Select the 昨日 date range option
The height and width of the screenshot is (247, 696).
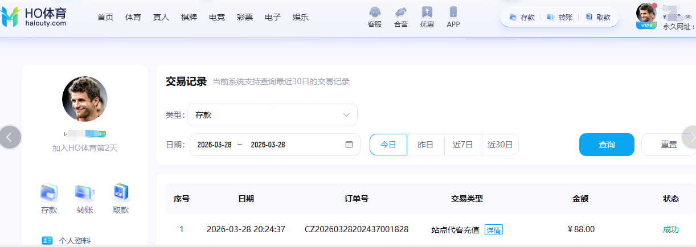click(x=425, y=145)
